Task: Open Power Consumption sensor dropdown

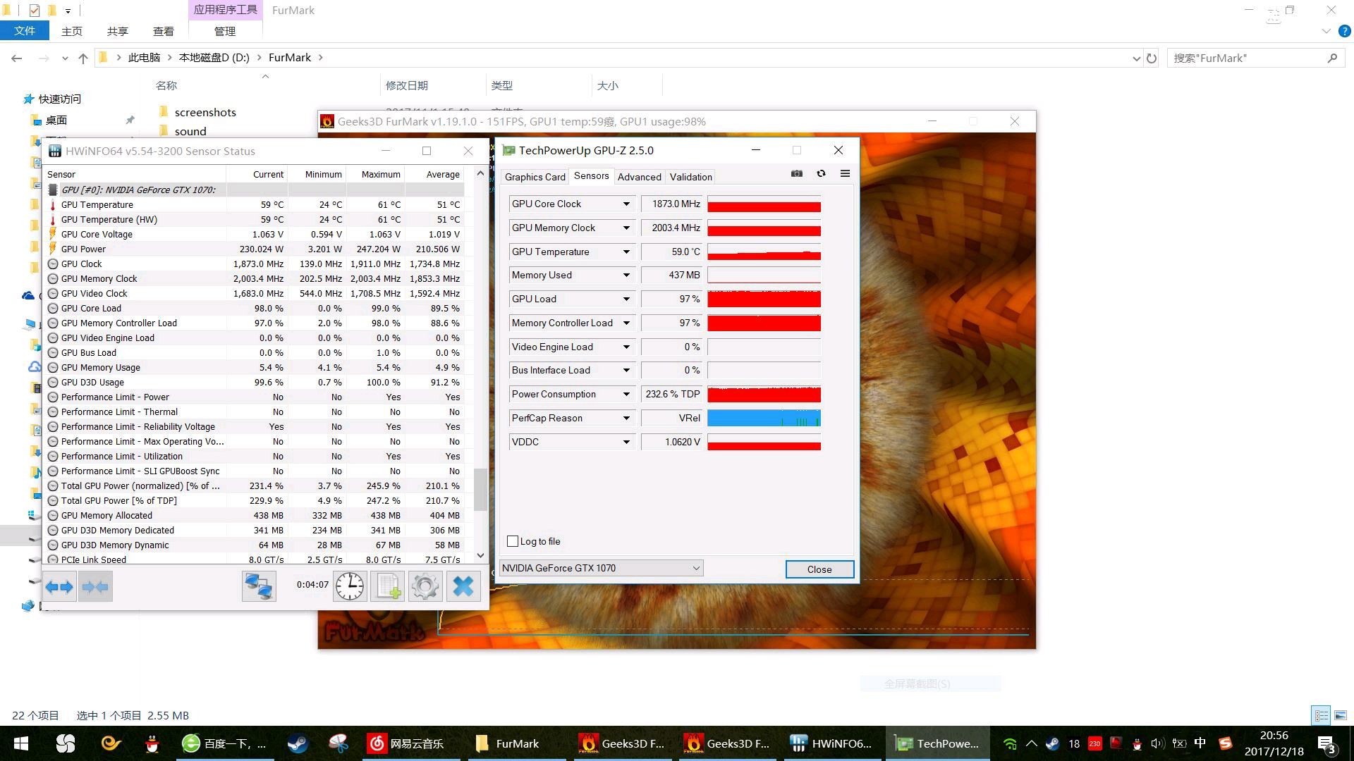Action: click(x=626, y=395)
